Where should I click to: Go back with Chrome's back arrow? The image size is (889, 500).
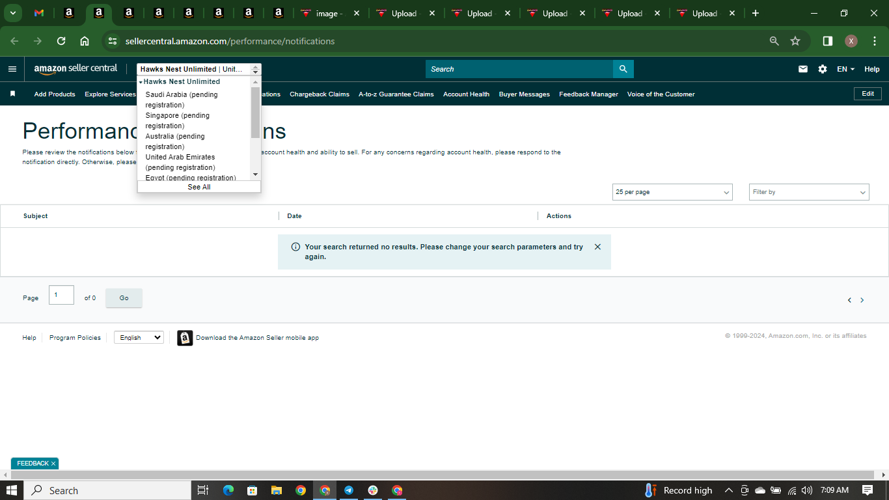[x=14, y=41]
